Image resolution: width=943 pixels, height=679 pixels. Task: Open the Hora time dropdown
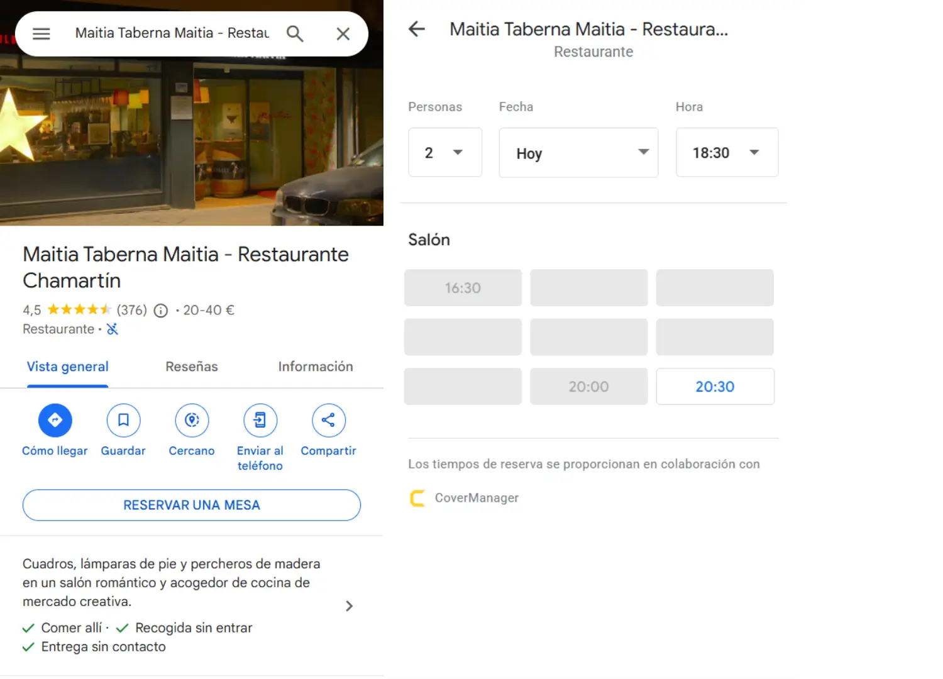click(x=727, y=153)
